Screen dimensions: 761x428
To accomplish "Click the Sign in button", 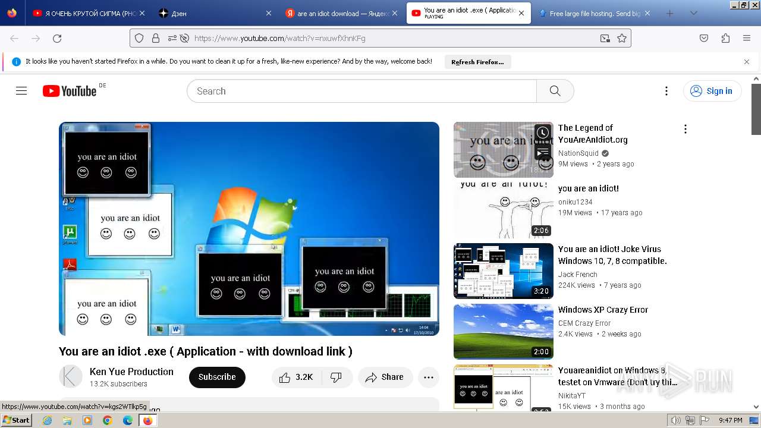I will point(712,91).
